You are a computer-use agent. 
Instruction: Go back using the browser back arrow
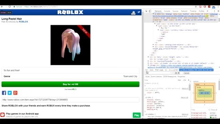2,7
